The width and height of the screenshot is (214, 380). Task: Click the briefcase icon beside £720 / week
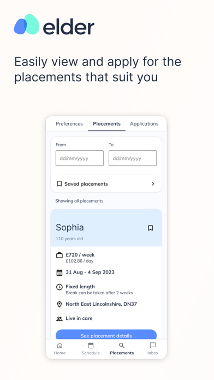coord(60,255)
